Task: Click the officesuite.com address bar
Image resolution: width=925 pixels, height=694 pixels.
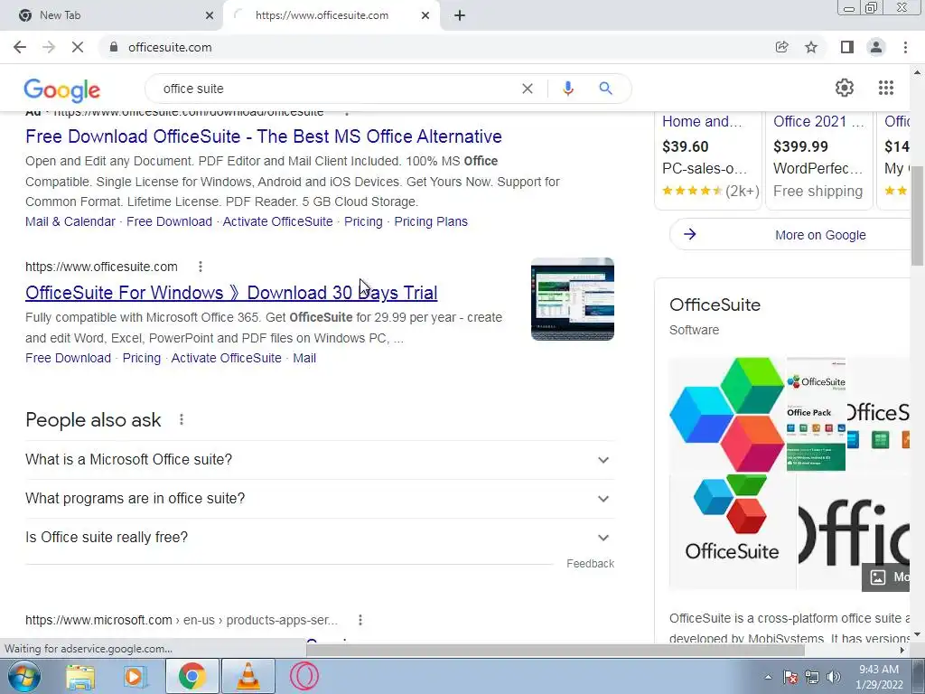Action: 436,47
